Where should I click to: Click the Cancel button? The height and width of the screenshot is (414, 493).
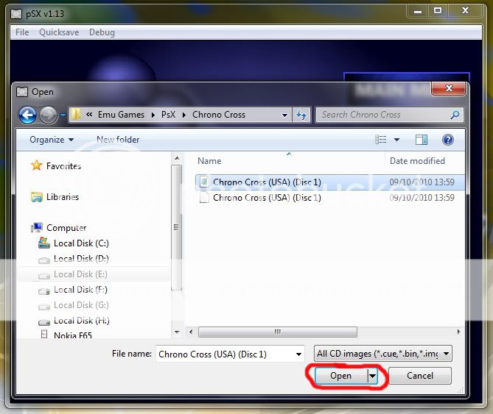420,376
